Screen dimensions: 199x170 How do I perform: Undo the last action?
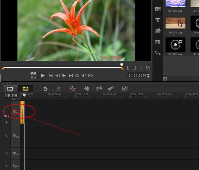(45, 89)
